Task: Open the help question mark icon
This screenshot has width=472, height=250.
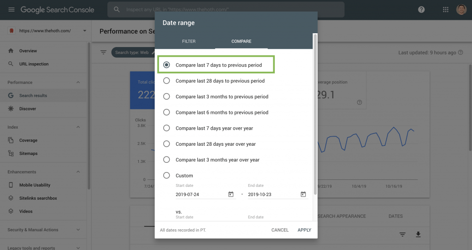Action: pos(421,10)
